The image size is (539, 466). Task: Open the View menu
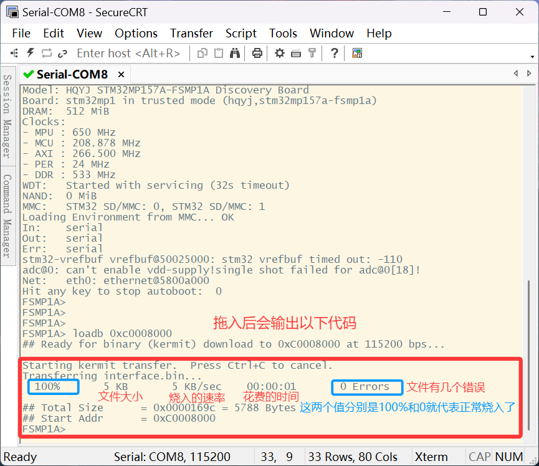click(x=89, y=34)
